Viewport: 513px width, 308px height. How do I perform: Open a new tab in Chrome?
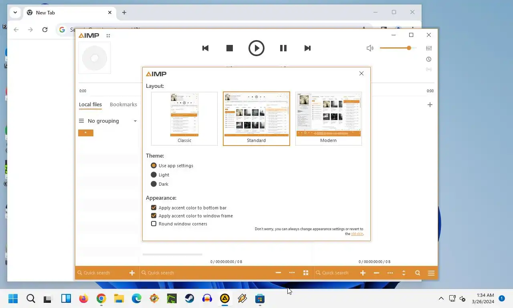click(124, 12)
